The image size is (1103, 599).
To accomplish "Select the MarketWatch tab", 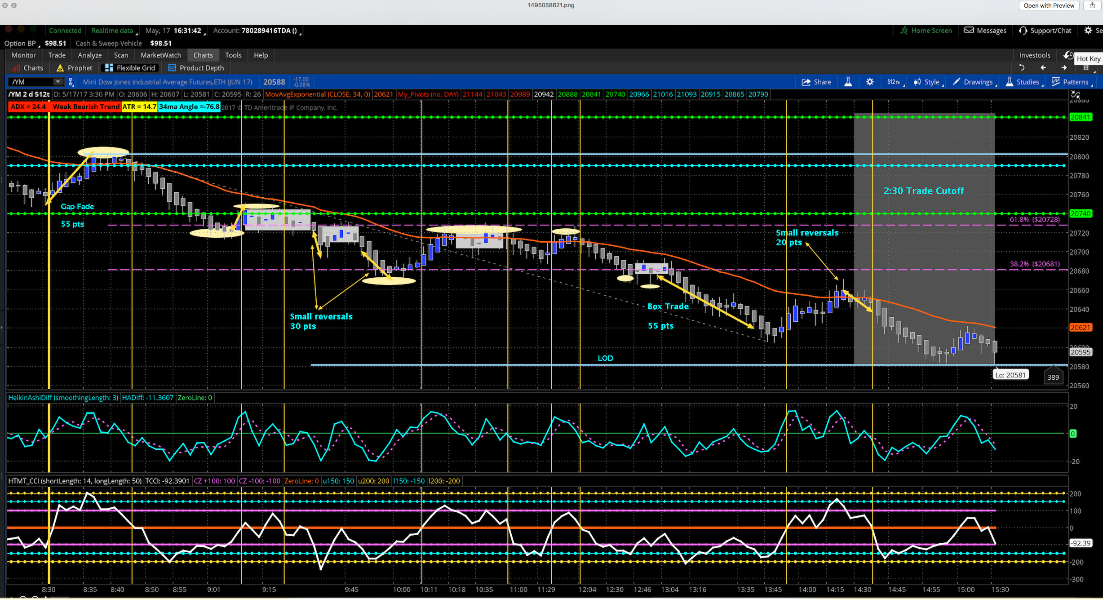I will (x=160, y=55).
